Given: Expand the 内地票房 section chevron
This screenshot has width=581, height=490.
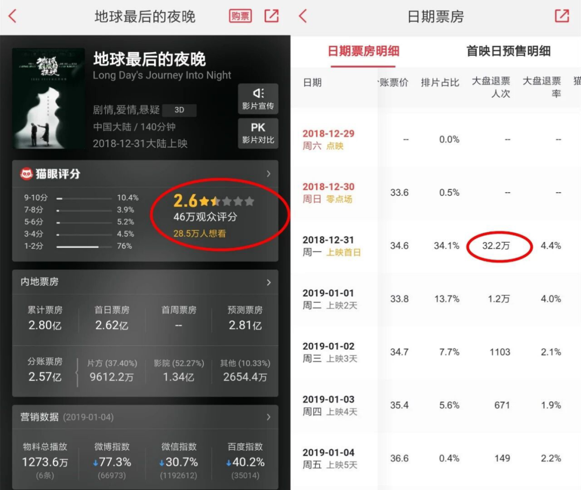Looking at the screenshot, I should pos(268,282).
